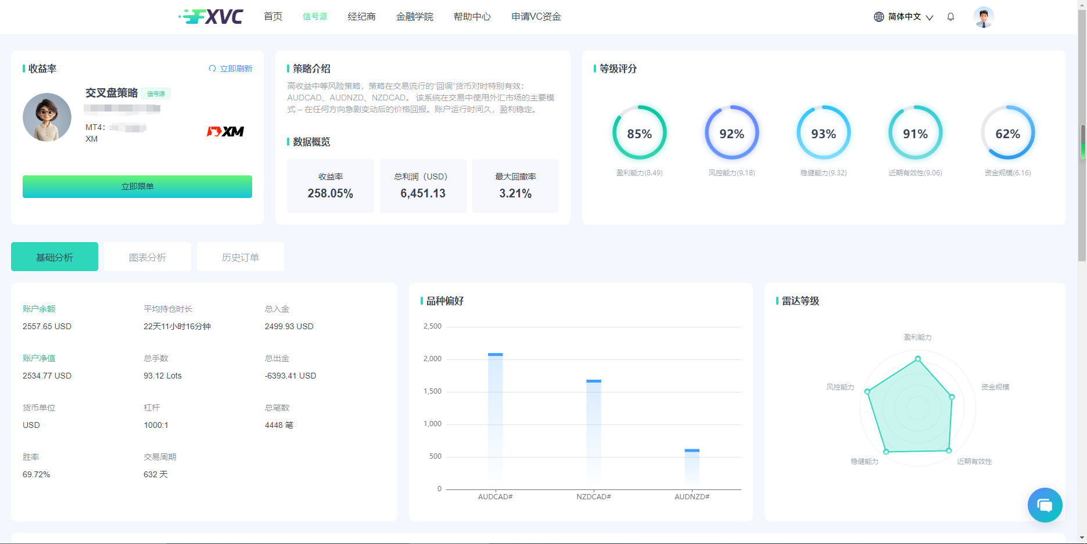Click the 62% fund size rating ring
Viewport: 1087px width, 544px height.
click(x=1007, y=133)
